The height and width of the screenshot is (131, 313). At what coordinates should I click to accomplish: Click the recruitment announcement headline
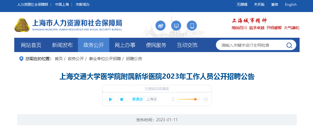point(157,77)
